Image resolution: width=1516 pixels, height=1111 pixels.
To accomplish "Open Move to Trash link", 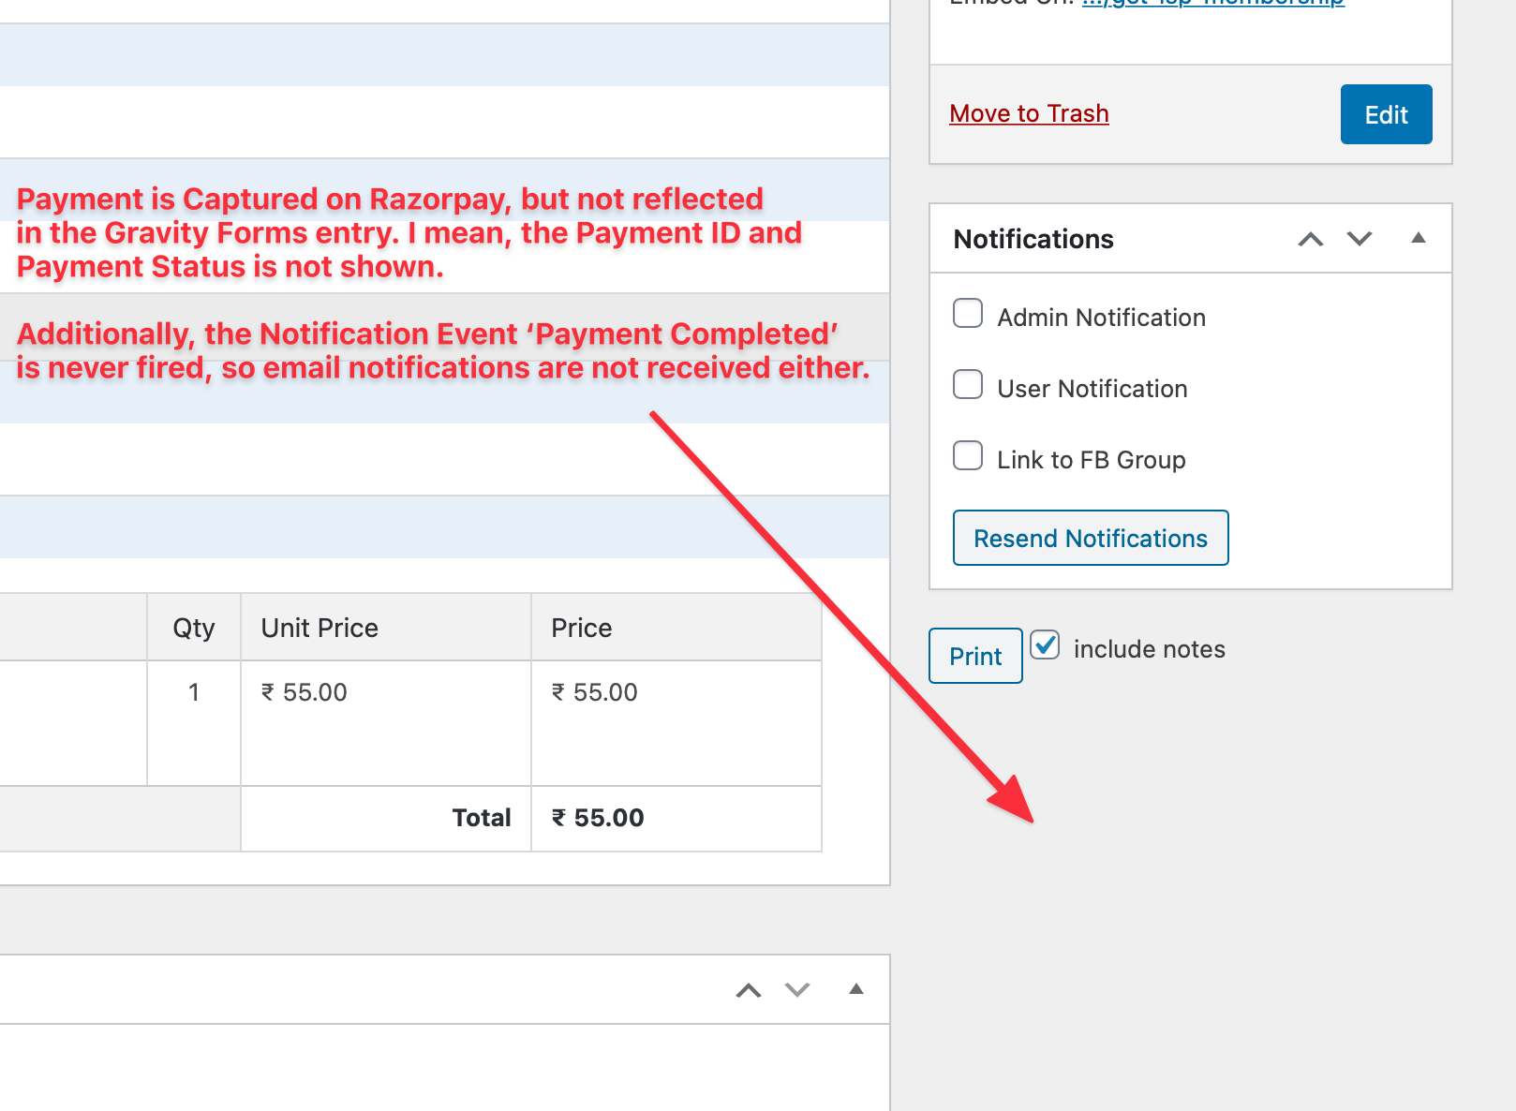I will (1028, 113).
